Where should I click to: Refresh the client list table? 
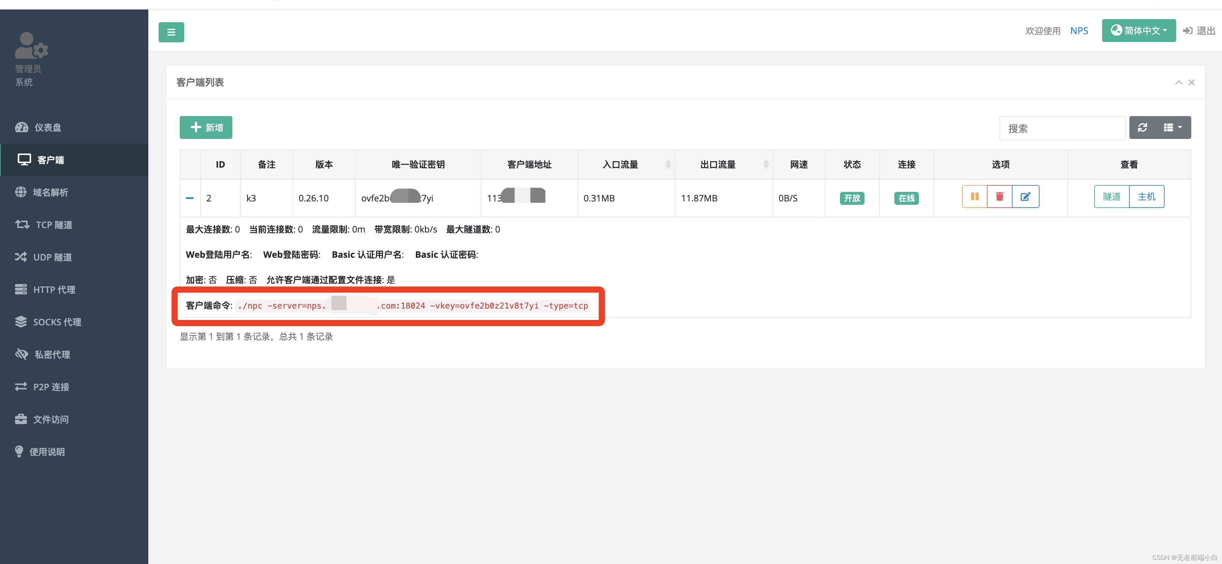click(x=1142, y=127)
